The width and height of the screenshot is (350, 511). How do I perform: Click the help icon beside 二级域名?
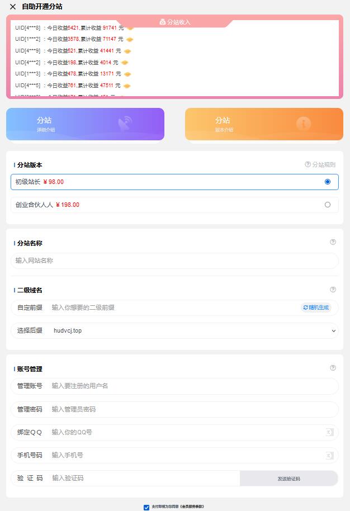click(x=333, y=290)
